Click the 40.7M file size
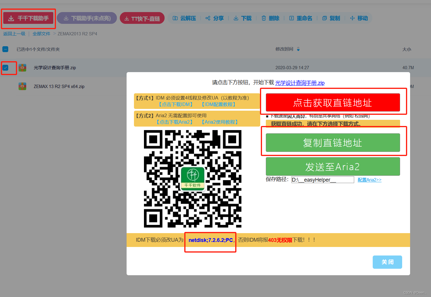Screen dimensions: 431x297 (408, 68)
